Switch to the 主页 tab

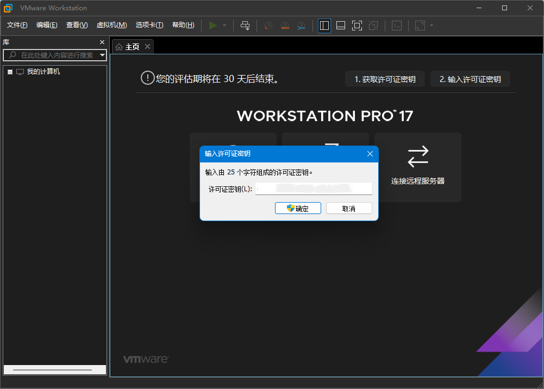132,46
